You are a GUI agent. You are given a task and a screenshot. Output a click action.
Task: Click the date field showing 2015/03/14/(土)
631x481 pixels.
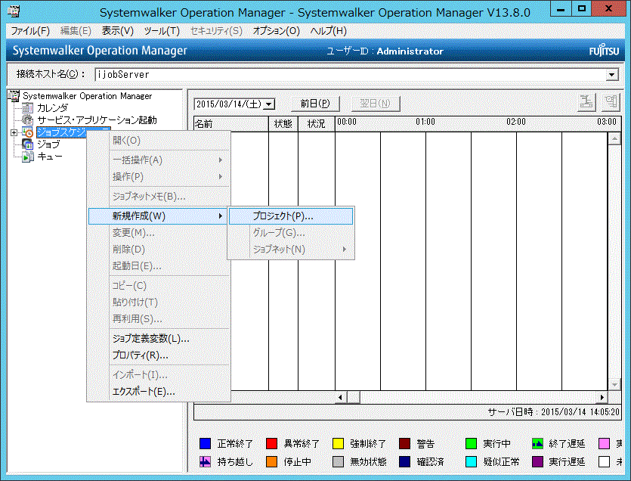[229, 104]
